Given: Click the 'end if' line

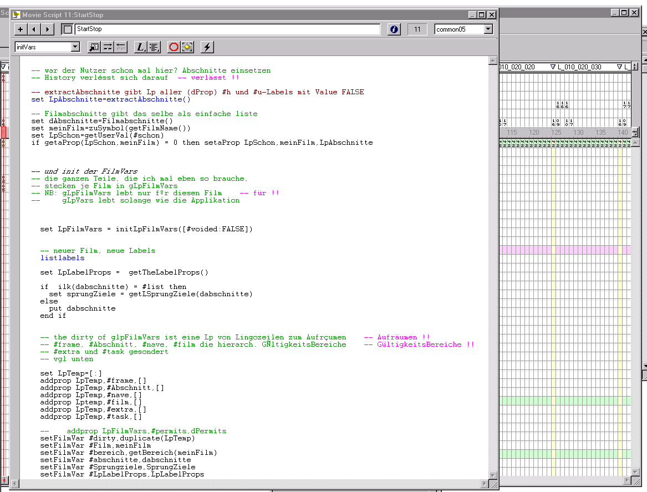Looking at the screenshot, I should click(53, 316).
